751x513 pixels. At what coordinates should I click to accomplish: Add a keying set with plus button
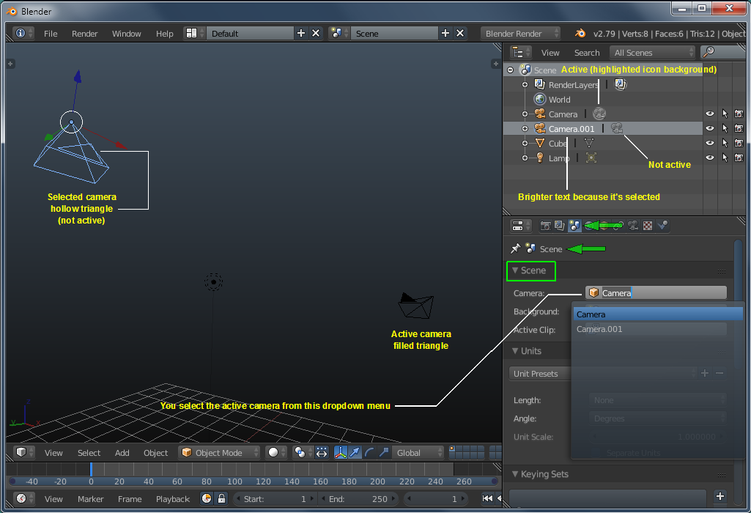click(x=720, y=496)
